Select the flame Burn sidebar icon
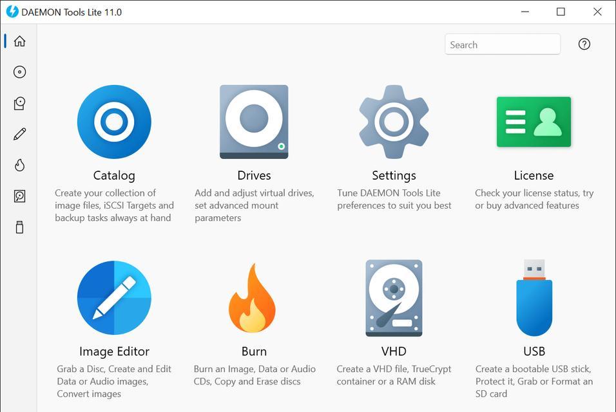The width and height of the screenshot is (616, 412). click(x=19, y=165)
